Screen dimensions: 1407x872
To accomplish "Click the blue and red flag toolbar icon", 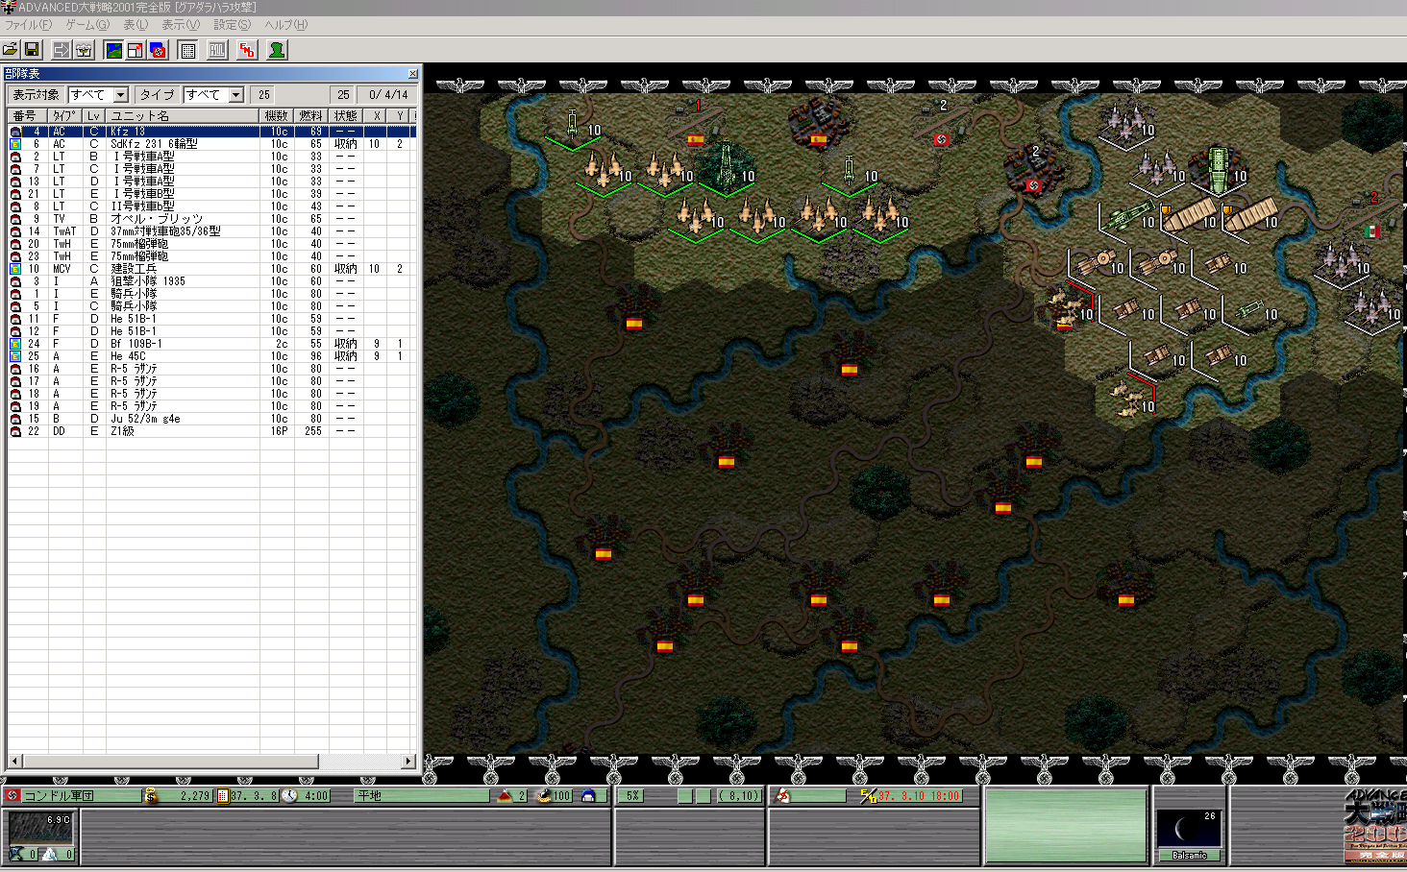I will (159, 50).
